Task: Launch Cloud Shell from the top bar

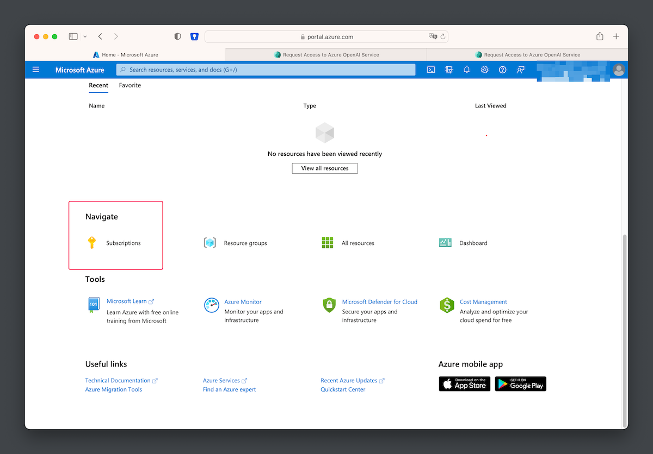Action: 431,70
